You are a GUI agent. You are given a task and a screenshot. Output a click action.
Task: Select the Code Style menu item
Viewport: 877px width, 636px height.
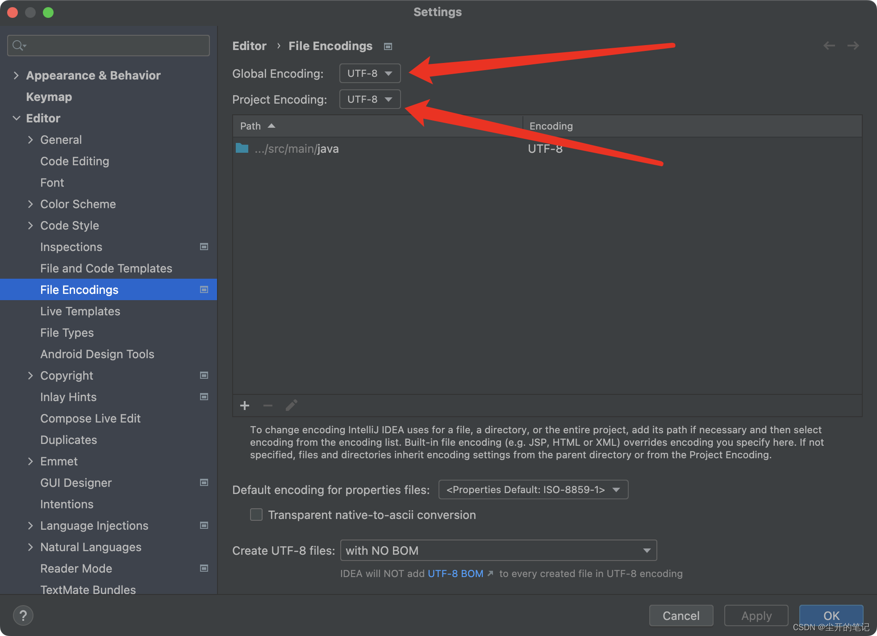pos(69,226)
